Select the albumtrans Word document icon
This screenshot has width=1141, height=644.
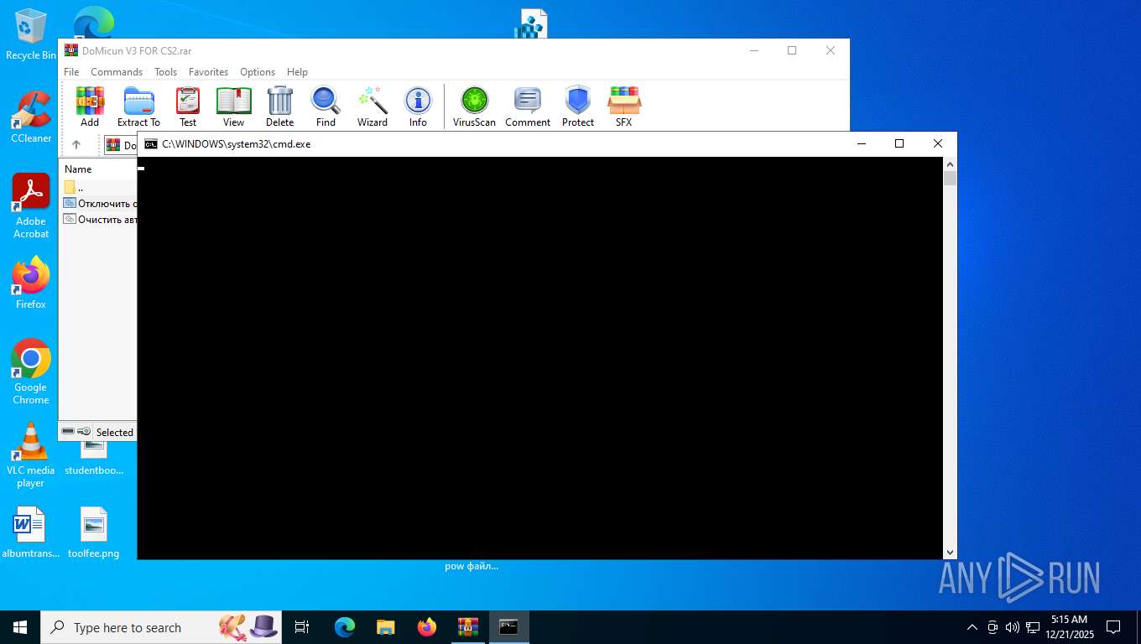(31, 532)
